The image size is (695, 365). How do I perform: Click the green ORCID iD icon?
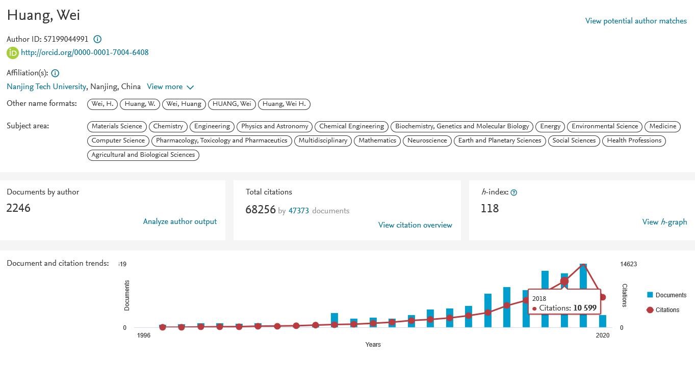click(x=12, y=52)
